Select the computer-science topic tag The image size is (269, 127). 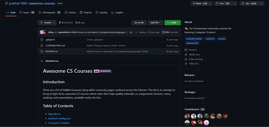[194, 39]
